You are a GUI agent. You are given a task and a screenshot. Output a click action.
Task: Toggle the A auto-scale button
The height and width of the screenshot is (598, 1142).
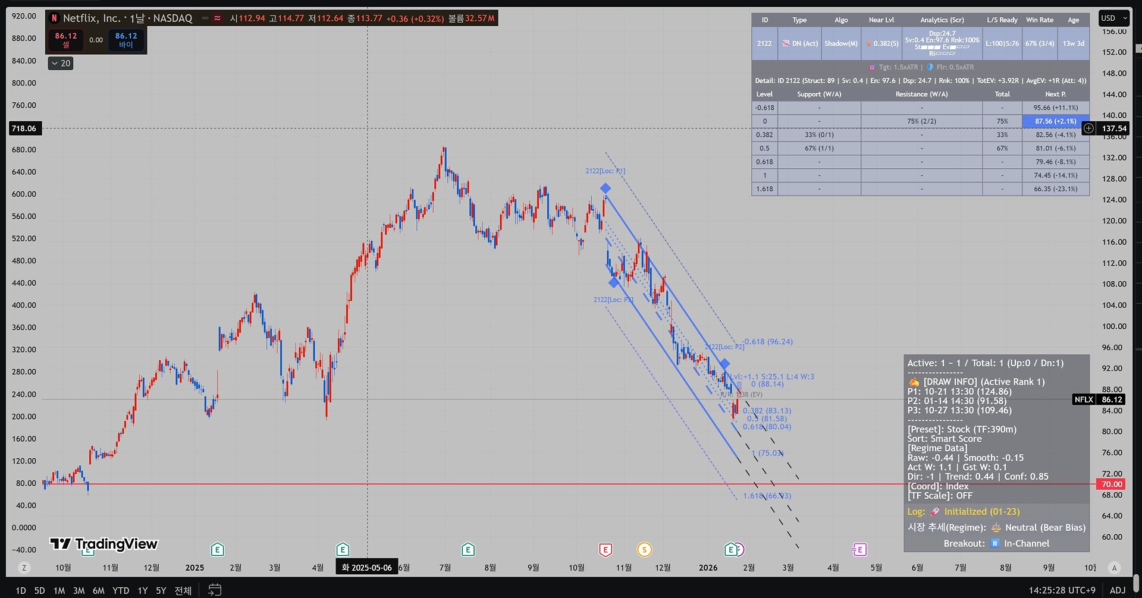coord(1115,568)
